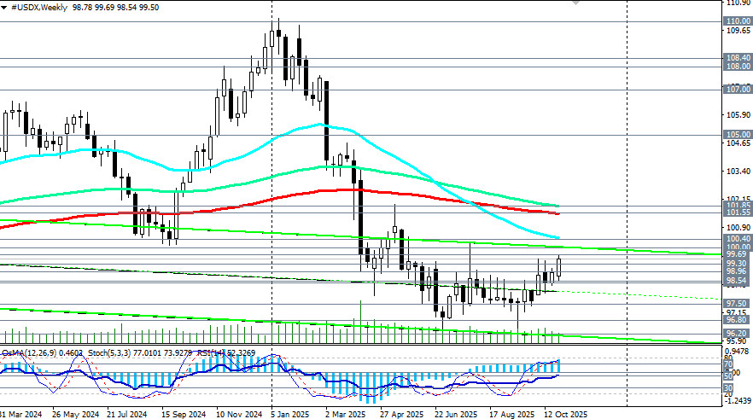Select the 98.54 price level label
The width and height of the screenshot is (753, 419).
pyautogui.click(x=738, y=281)
